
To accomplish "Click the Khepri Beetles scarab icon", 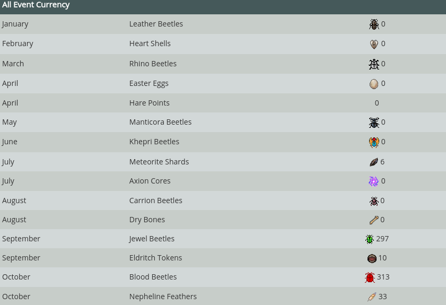I will [374, 142].
